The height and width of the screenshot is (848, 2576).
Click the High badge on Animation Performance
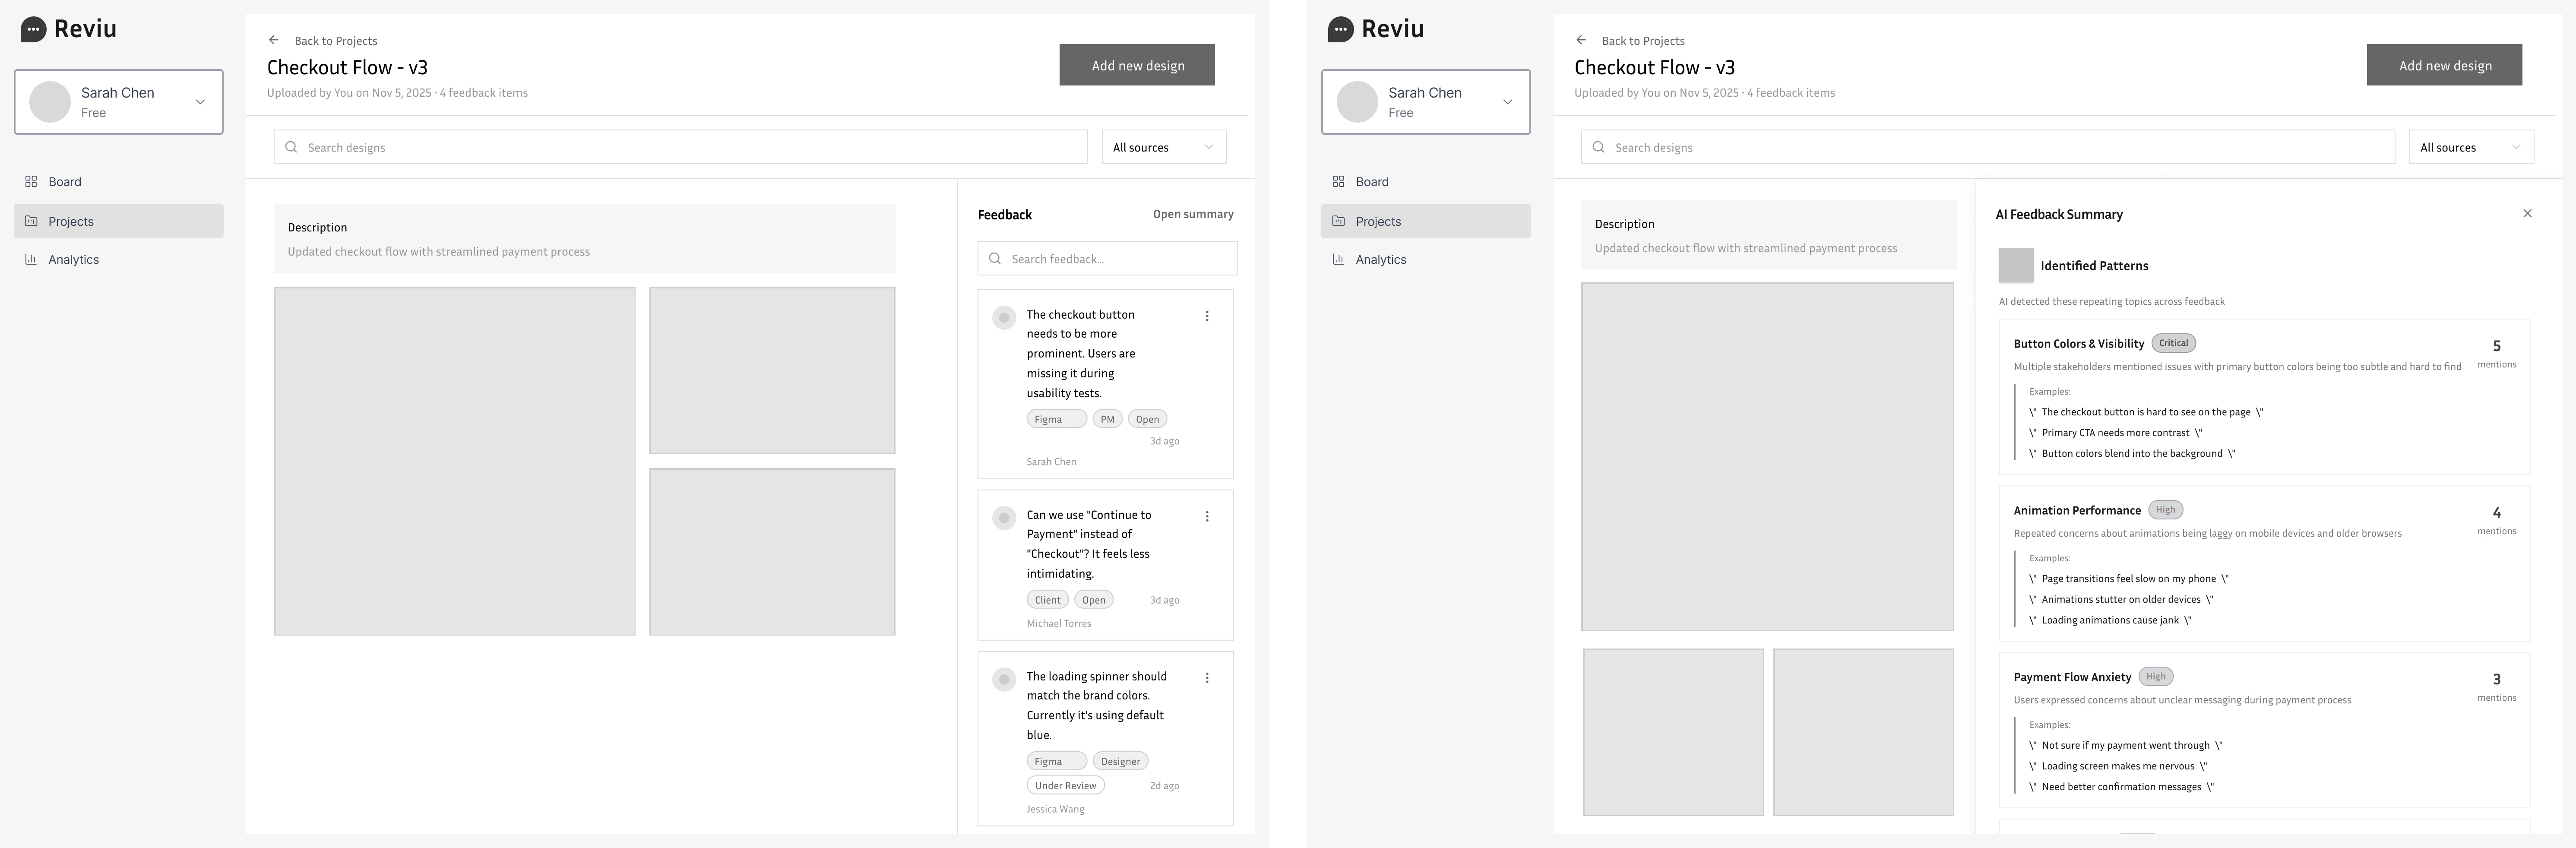[2165, 510]
